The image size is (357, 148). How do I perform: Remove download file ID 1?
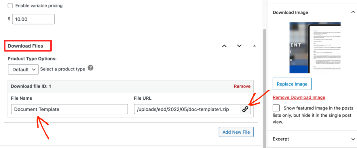pyautogui.click(x=242, y=86)
